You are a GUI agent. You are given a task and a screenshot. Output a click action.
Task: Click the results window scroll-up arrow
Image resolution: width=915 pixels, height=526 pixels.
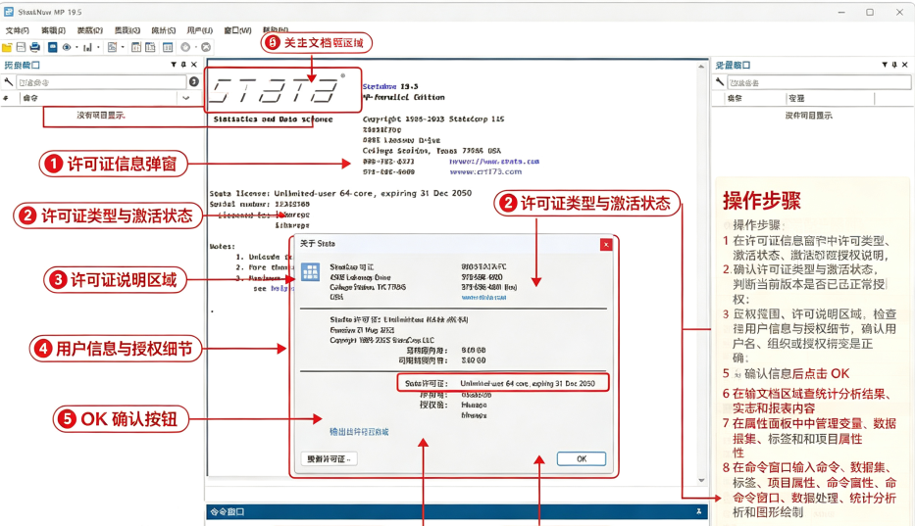(x=701, y=67)
